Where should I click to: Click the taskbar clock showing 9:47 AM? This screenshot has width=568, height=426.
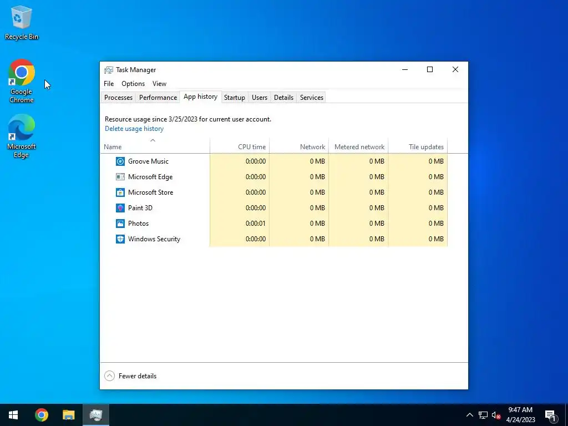(x=520, y=415)
